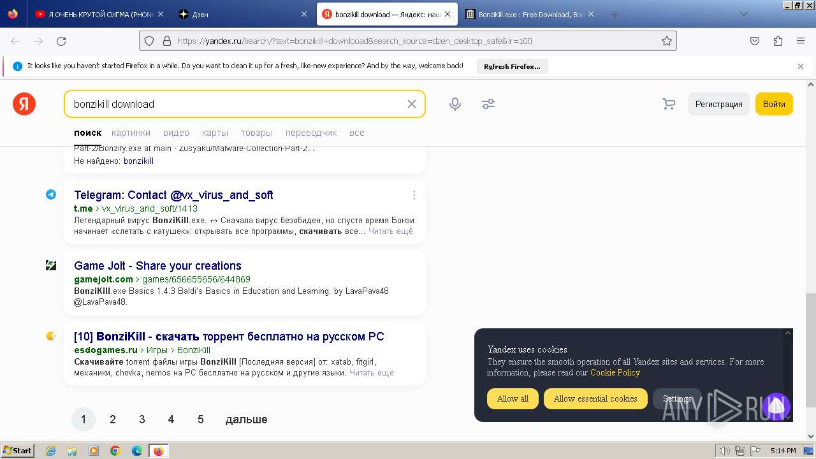Go to results page 3
The width and height of the screenshot is (816, 459).
(x=142, y=419)
